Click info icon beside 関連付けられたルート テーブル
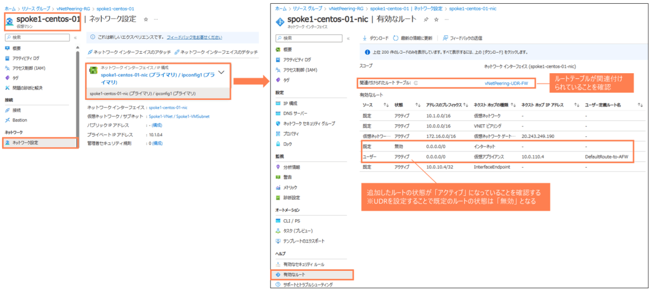Screen dimensions: 652x292 (x=416, y=84)
